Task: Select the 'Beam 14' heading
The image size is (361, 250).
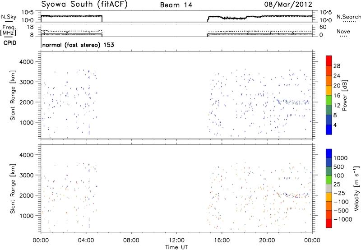Action: [176, 5]
